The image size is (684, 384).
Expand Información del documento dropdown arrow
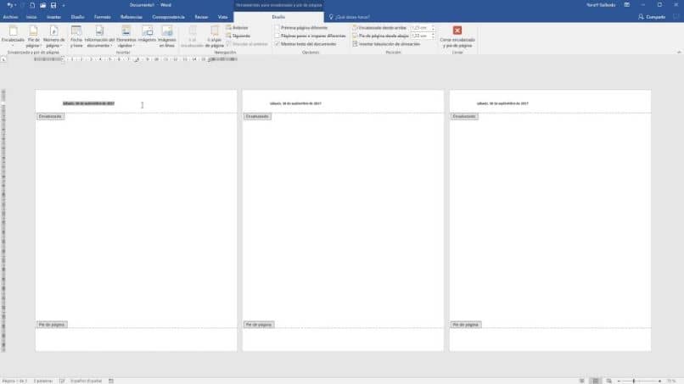coord(111,46)
